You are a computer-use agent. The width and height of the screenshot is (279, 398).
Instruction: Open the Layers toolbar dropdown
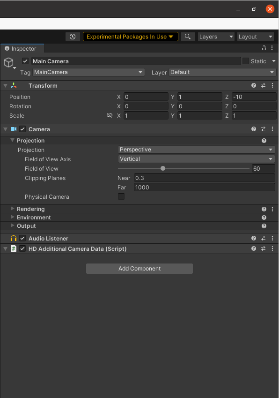(216, 37)
